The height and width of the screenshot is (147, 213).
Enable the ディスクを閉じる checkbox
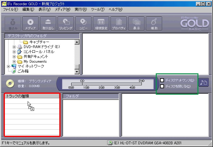click(x=162, y=86)
